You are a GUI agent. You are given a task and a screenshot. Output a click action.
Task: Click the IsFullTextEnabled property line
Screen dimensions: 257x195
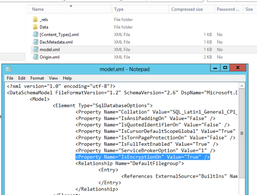click(x=147, y=144)
